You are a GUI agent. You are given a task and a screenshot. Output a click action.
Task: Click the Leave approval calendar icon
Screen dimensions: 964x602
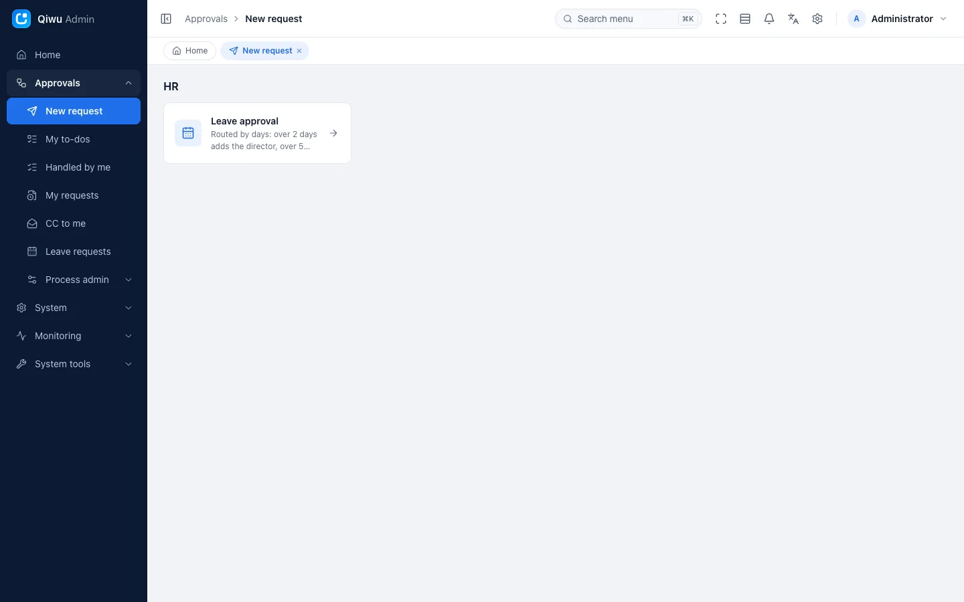click(188, 133)
